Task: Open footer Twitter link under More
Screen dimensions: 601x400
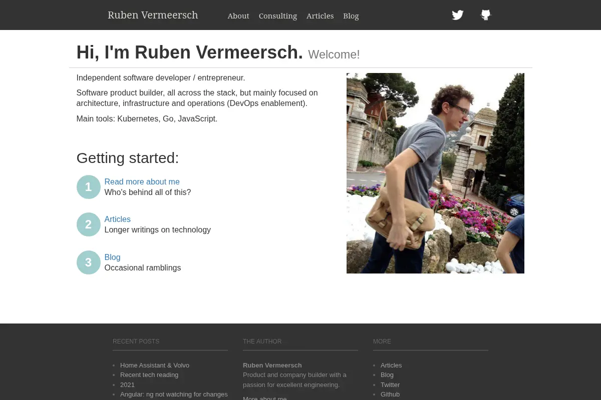Action: tap(390, 384)
